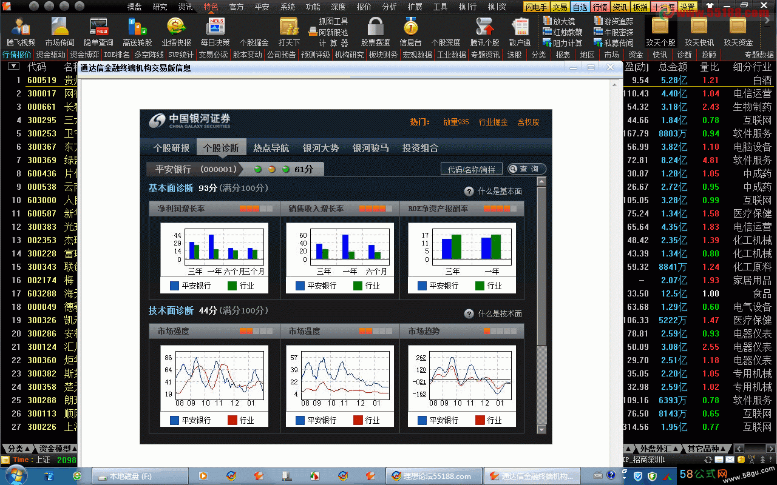Image resolution: width=777 pixels, height=485 pixels.
Task: Click the 细分行业 column header
Action: 752,67
